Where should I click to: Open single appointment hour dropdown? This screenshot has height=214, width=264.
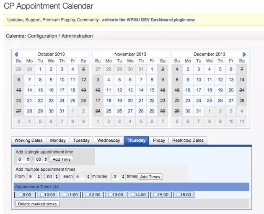click(23, 159)
